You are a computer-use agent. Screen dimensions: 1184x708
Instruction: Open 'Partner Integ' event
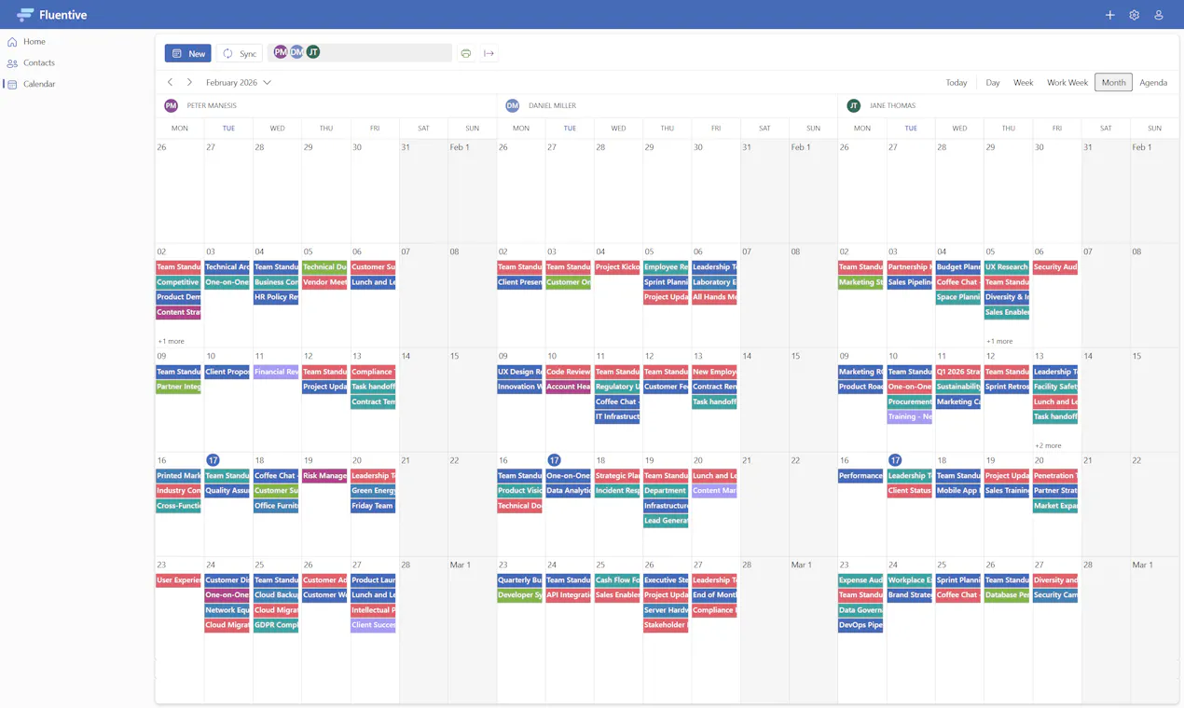tap(178, 387)
